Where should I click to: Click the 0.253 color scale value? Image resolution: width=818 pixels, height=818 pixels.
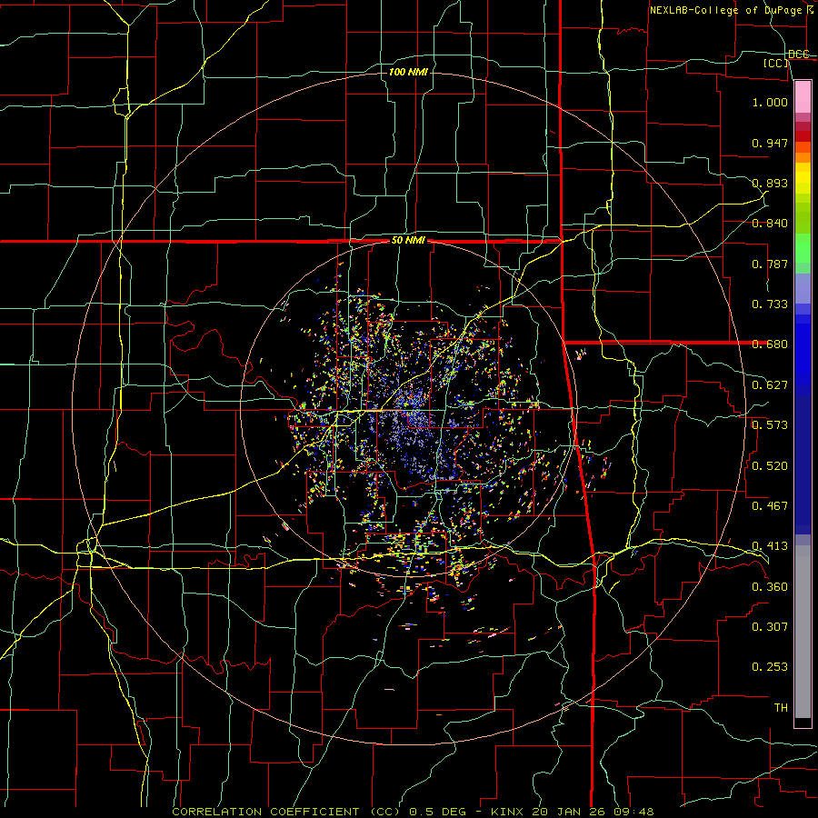tap(770, 667)
